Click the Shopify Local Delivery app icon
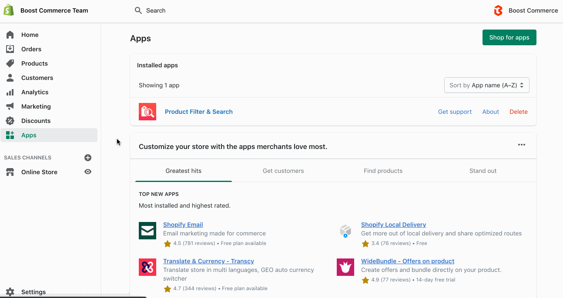The image size is (563, 298). tap(345, 231)
